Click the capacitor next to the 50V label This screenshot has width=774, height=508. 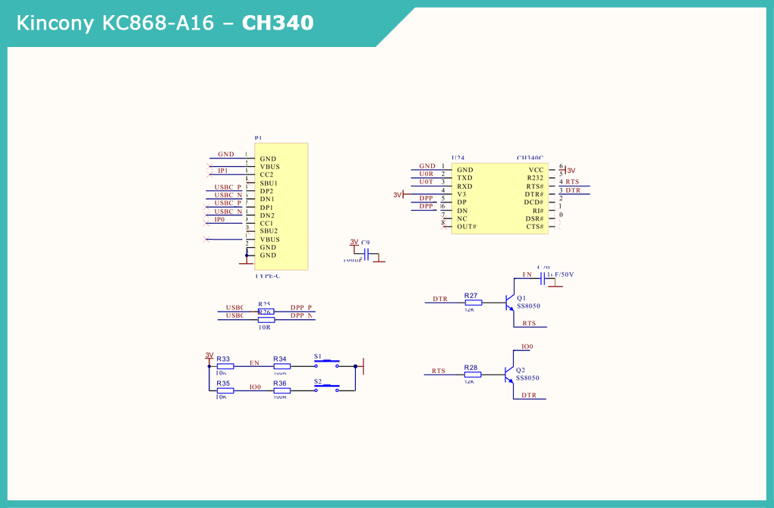pos(542,279)
